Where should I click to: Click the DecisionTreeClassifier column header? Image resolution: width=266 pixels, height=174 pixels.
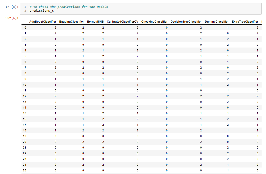[x=186, y=22]
